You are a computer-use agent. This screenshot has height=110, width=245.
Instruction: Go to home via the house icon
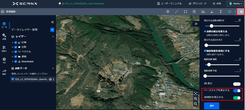click(x=60, y=3)
